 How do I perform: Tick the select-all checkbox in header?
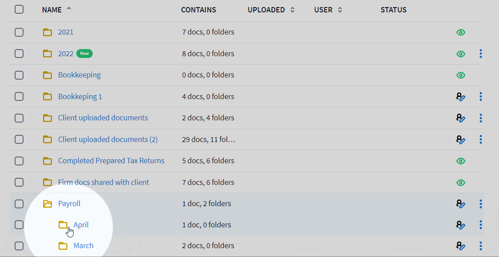coord(19,10)
